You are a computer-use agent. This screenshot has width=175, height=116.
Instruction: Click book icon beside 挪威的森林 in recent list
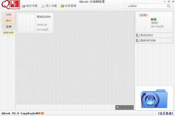[138, 35]
